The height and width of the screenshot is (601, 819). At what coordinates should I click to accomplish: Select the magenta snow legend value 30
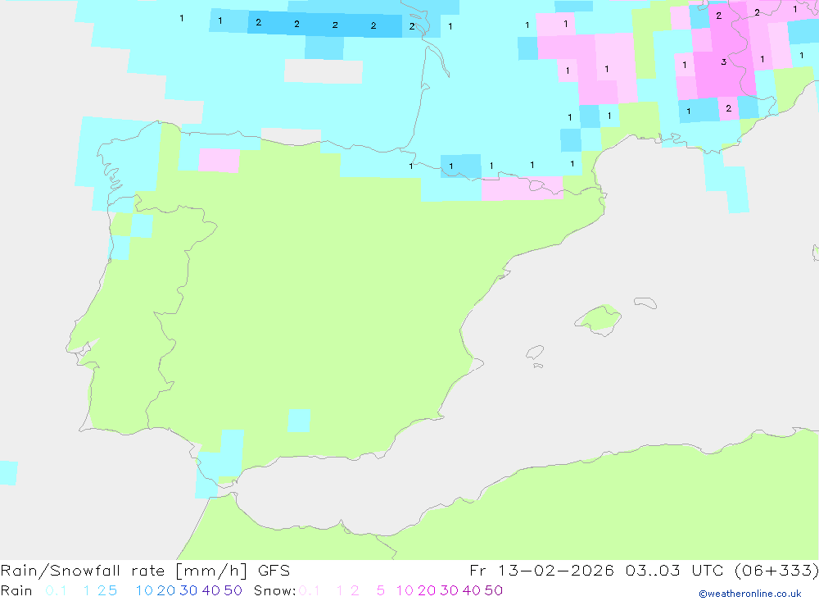pyautogui.click(x=449, y=590)
